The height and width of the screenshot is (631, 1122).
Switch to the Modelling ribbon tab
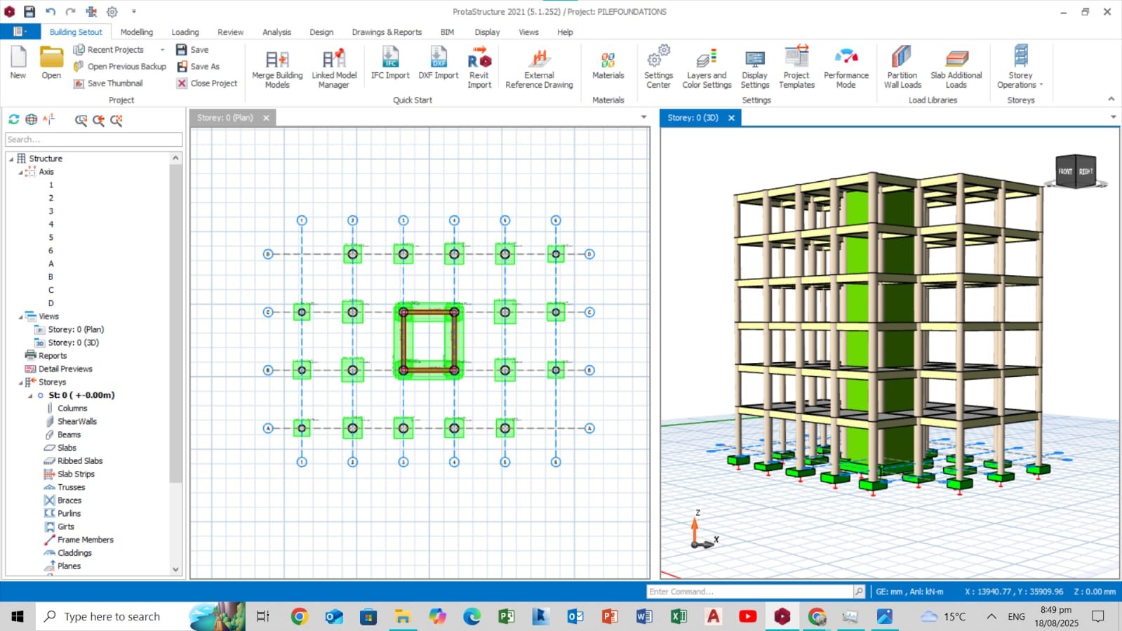136,32
